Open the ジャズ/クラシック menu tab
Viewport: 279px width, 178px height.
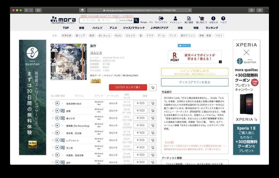tap(134, 28)
